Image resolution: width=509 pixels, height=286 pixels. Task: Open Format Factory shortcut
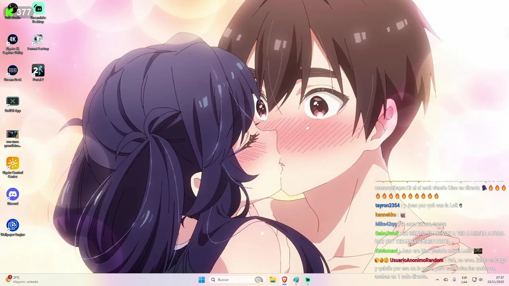pos(38,42)
